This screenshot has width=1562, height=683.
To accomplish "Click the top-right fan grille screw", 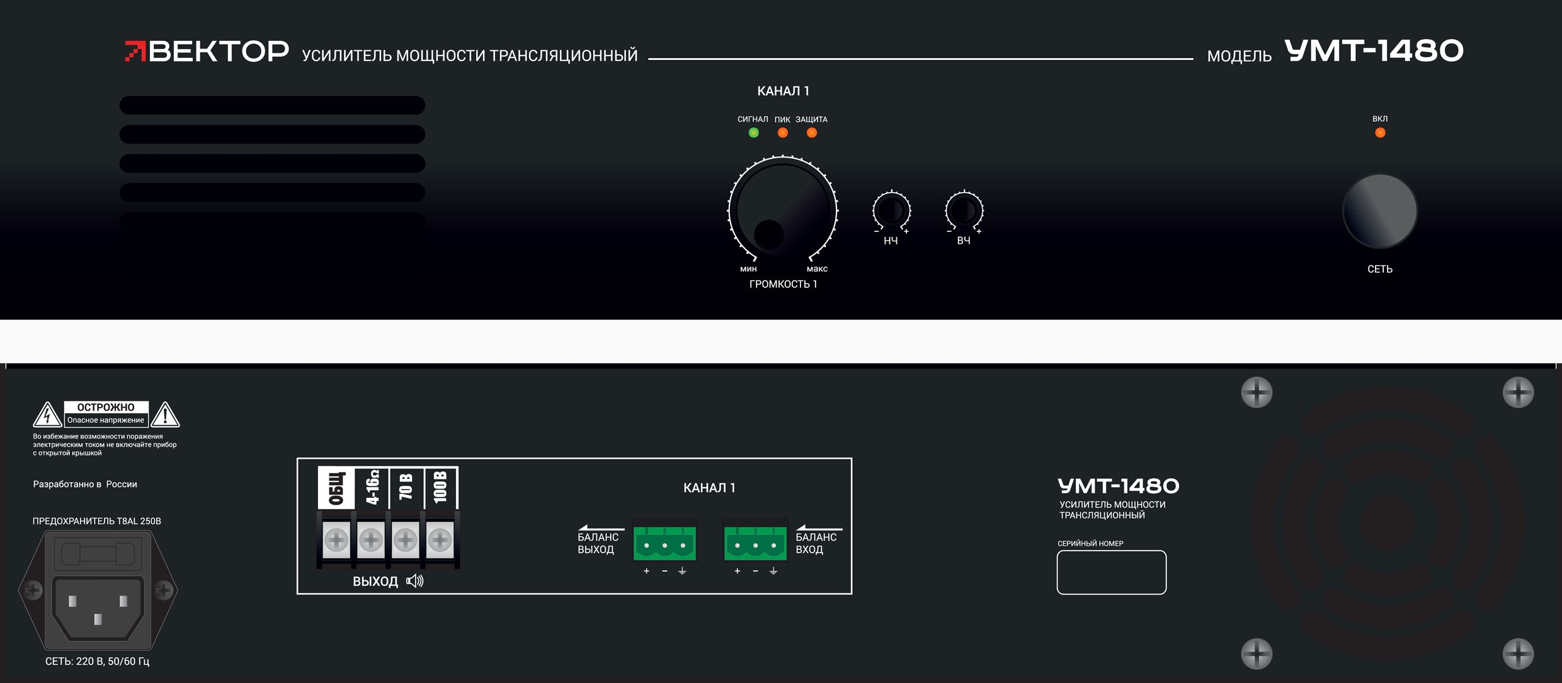I will [1519, 393].
